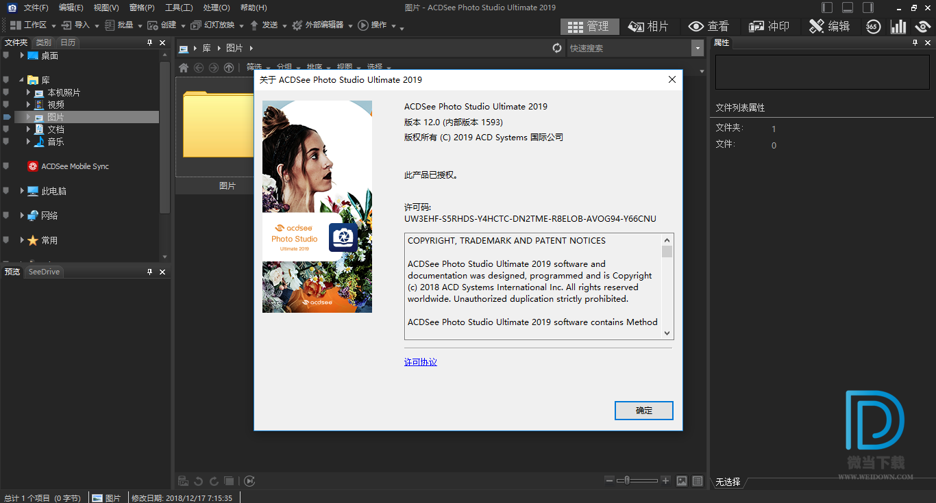Expand the 桌面 desktop tree node
Image resolution: width=936 pixels, height=503 pixels.
[x=22, y=55]
